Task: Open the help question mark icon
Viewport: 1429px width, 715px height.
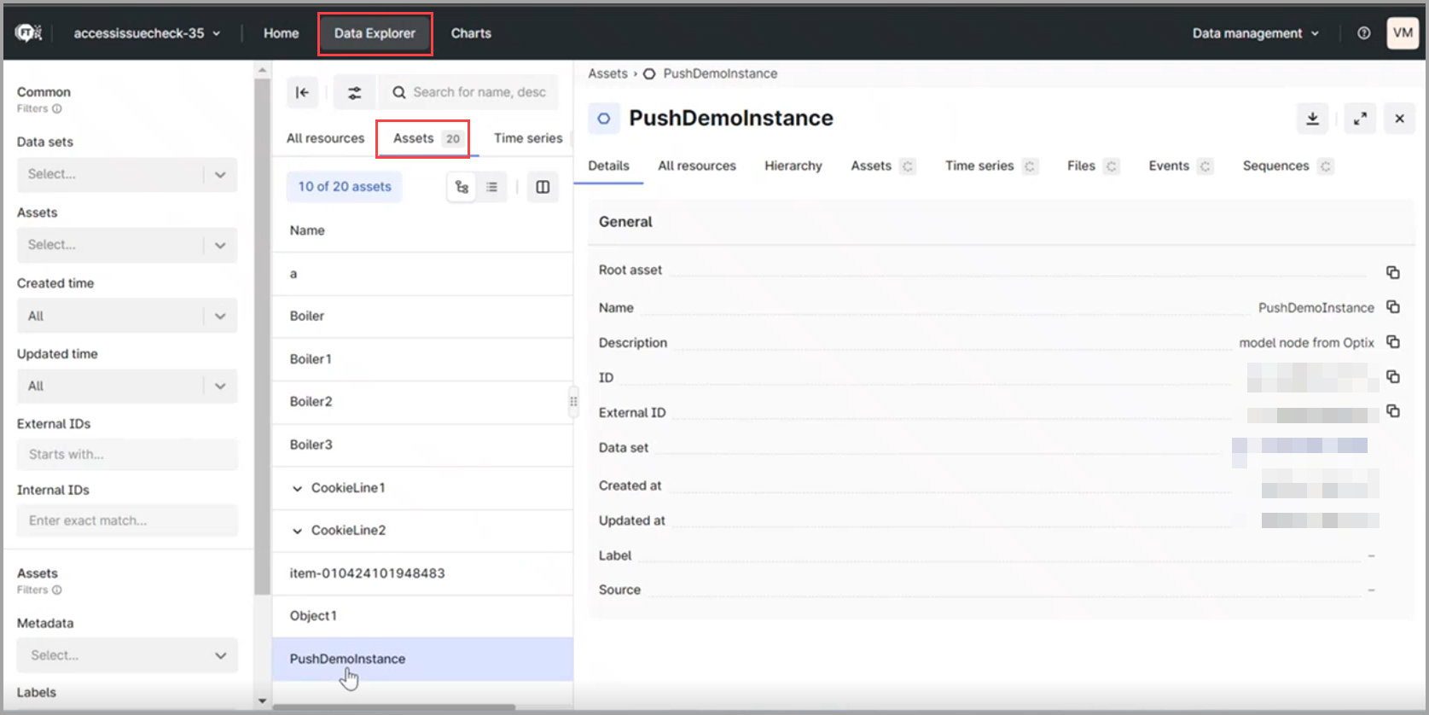Action: pyautogui.click(x=1364, y=33)
